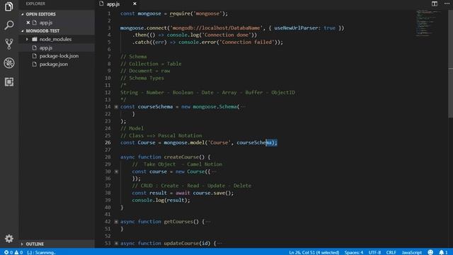Change indentation via Spaces: 4
Screen dimensions: 453x255
pos(354,252)
